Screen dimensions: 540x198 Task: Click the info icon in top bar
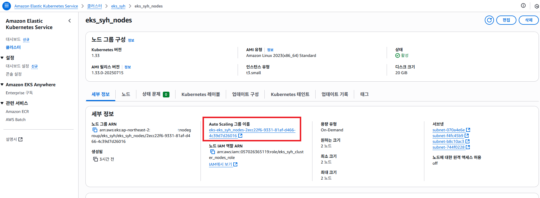click(523, 5)
